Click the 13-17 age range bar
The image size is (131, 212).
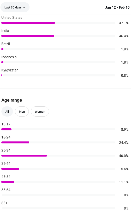tap(6, 129)
